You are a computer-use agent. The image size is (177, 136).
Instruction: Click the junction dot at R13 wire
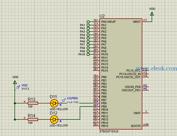pos(15,103)
